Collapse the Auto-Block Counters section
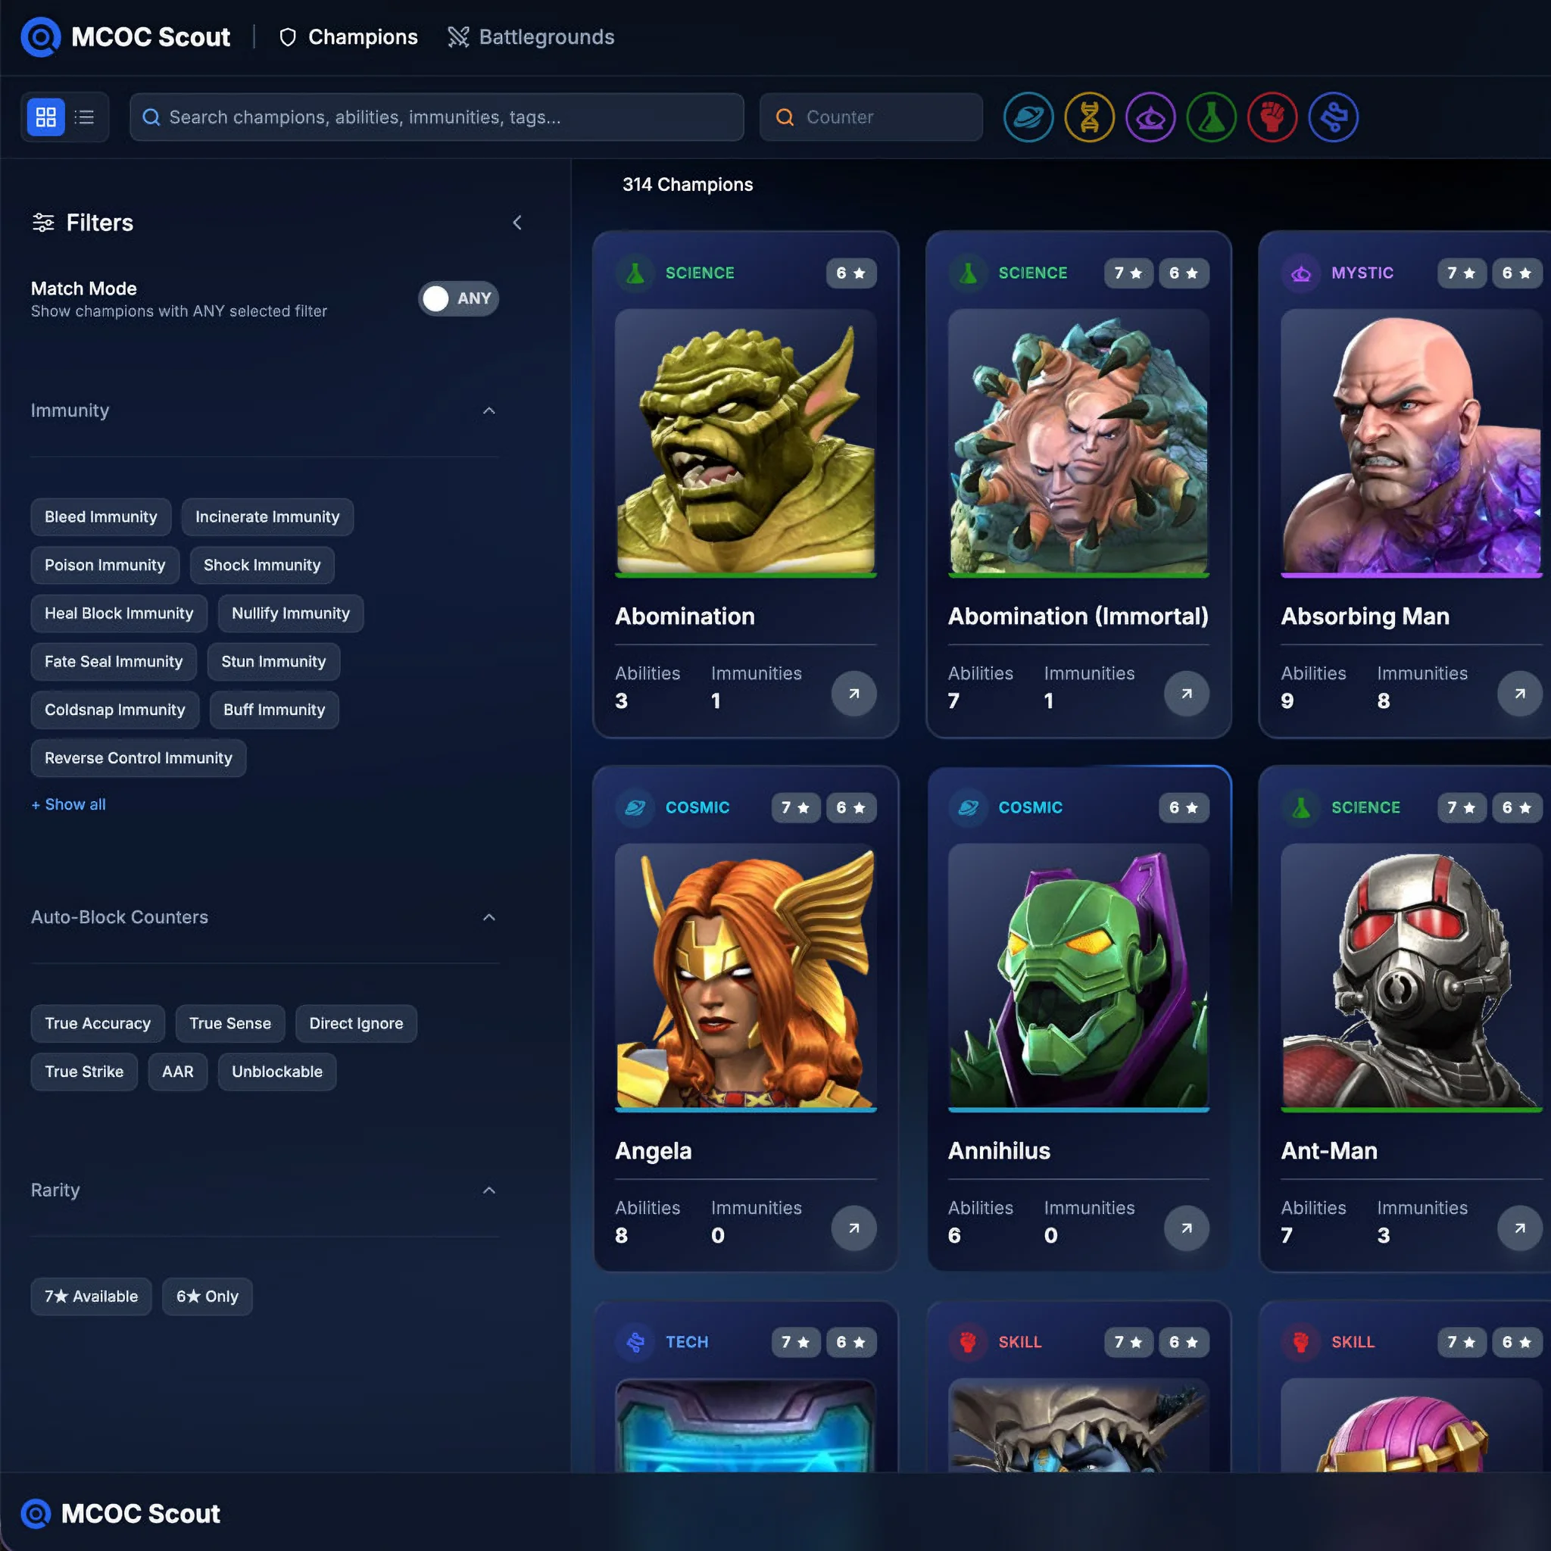This screenshot has height=1551, width=1551. (489, 918)
